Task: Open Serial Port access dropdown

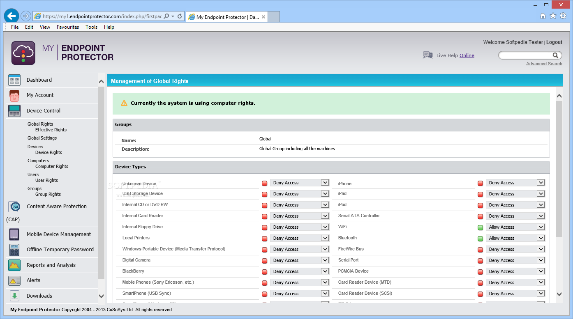Action: tap(515, 260)
